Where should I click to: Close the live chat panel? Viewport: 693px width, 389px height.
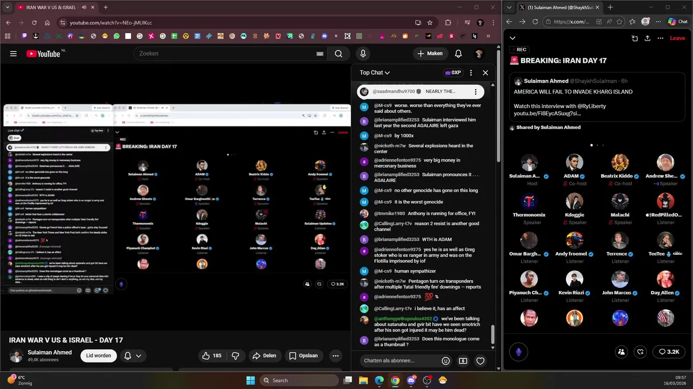tap(485, 72)
